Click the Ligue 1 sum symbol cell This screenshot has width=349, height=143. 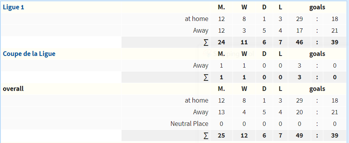[x=206, y=42]
